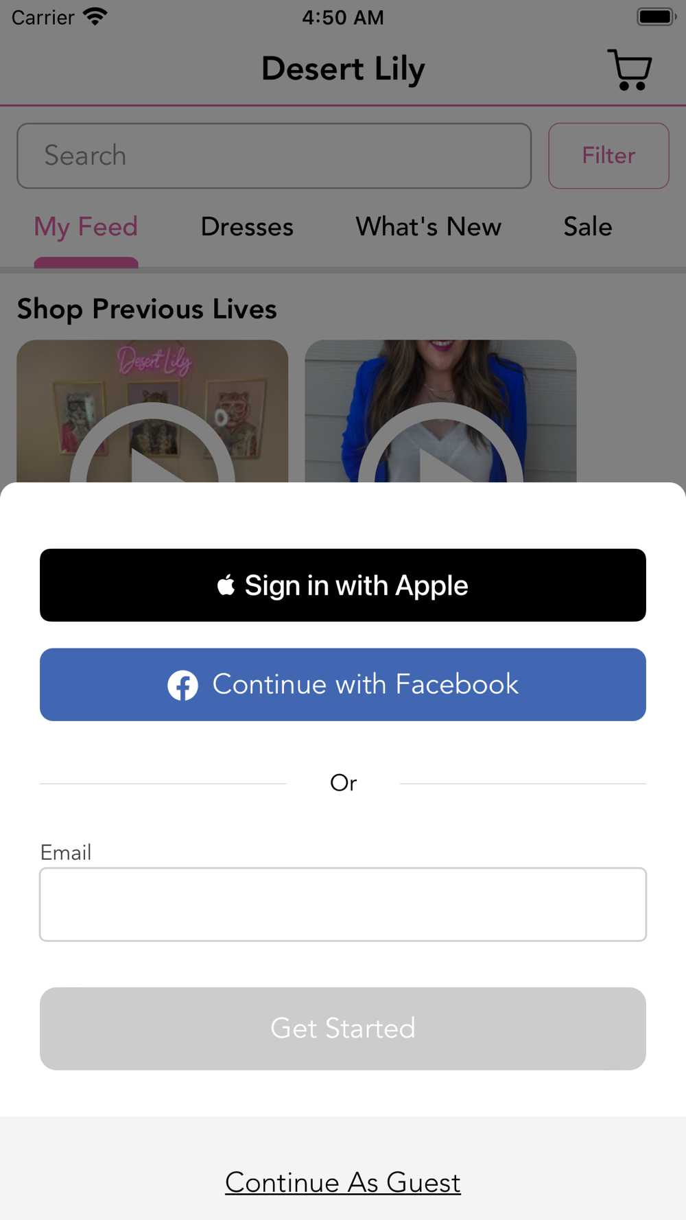Click the Get Started button
686x1220 pixels.
(343, 1029)
